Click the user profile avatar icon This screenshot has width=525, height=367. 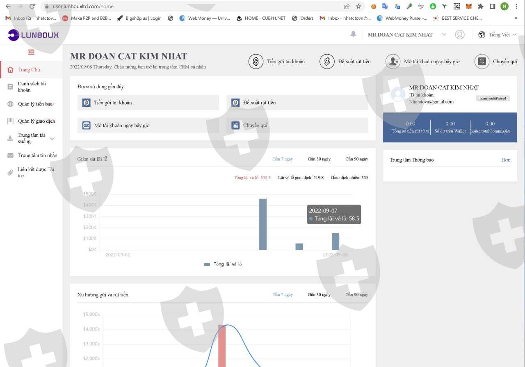click(x=460, y=35)
